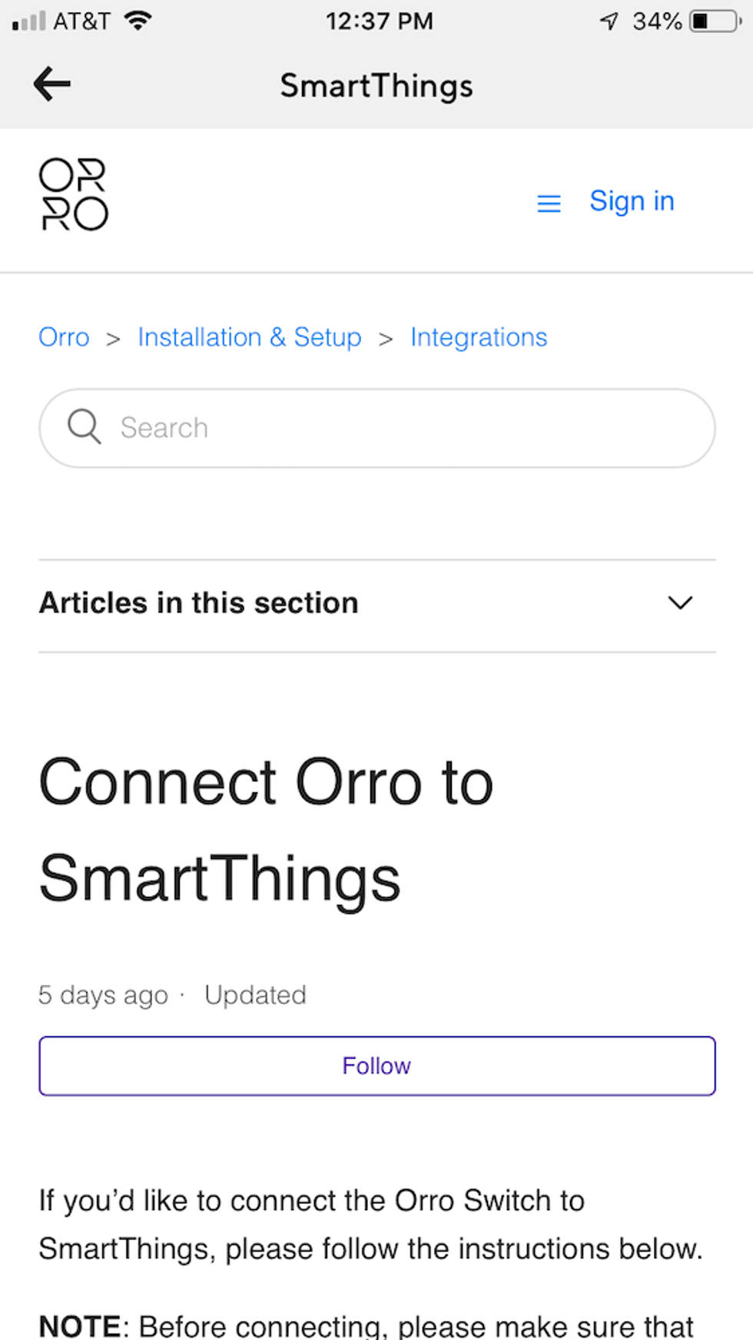This screenshot has width=753, height=1340.
Task: Tap the search magnifier icon
Action: point(84,427)
